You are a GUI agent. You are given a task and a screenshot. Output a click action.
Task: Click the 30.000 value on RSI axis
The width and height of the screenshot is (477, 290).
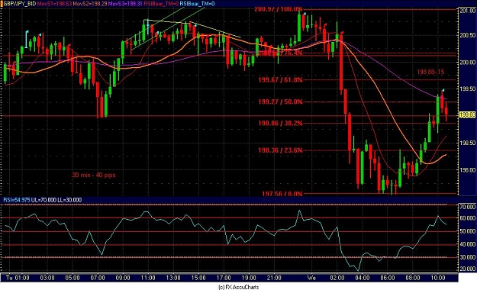click(467, 257)
